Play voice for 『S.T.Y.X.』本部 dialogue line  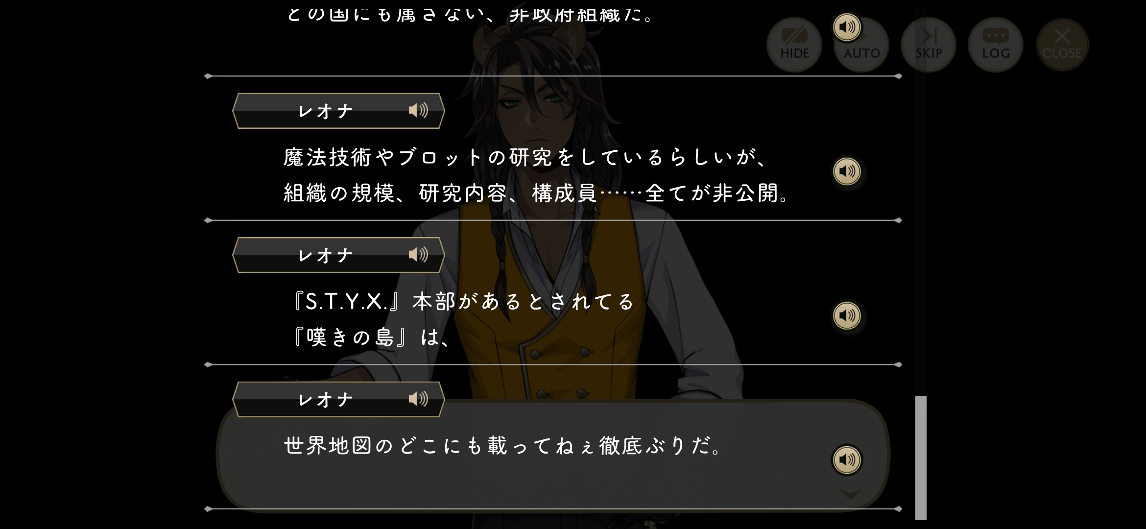click(847, 315)
